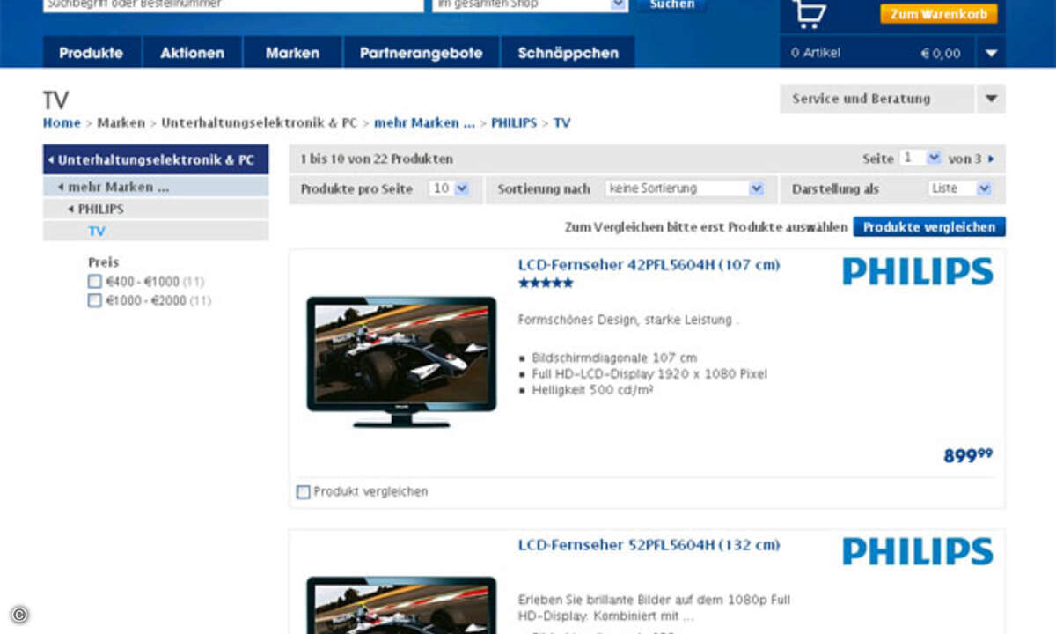Viewport: 1056px width, 634px height.
Task: Select TV in the sidebar tree
Action: tap(97, 232)
